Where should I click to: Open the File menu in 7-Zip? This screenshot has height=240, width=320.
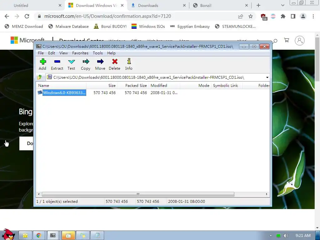click(41, 53)
